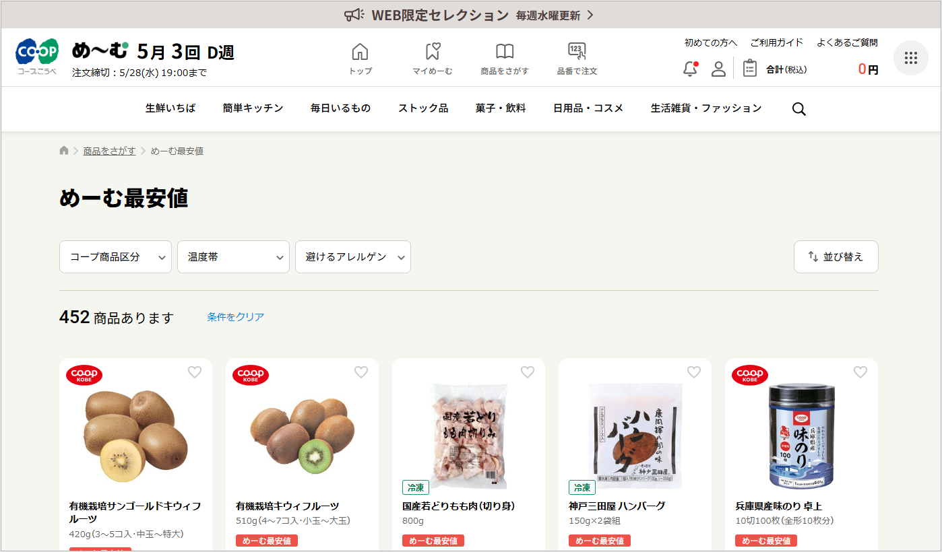Viewport: 942px width, 552px height.
Task: Favorite 国産若どりもも肉 with heart
Action: (528, 372)
